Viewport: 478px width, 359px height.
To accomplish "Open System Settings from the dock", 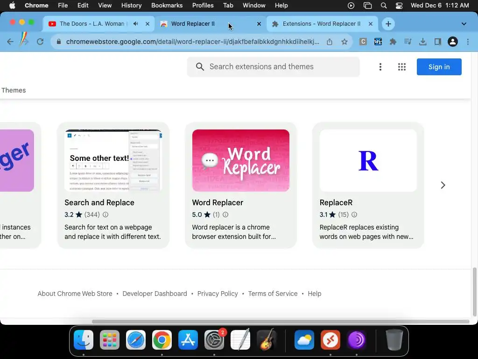I will click(x=214, y=340).
